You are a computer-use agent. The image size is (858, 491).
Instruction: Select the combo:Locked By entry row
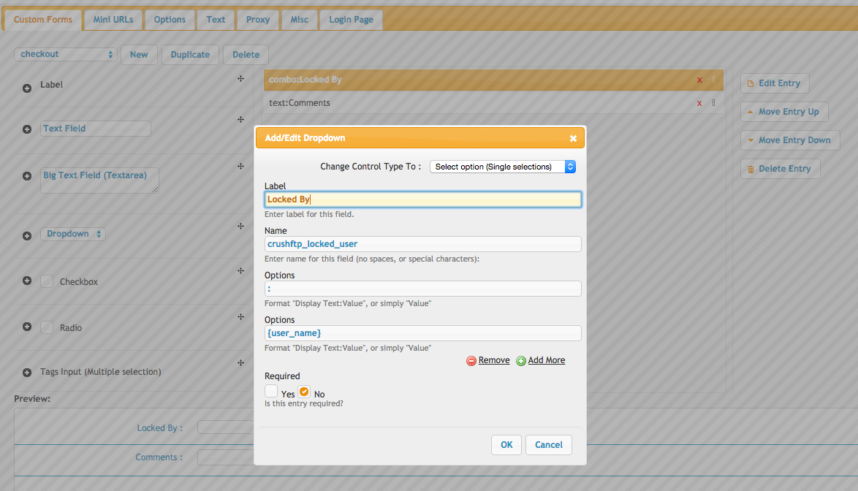(x=493, y=80)
